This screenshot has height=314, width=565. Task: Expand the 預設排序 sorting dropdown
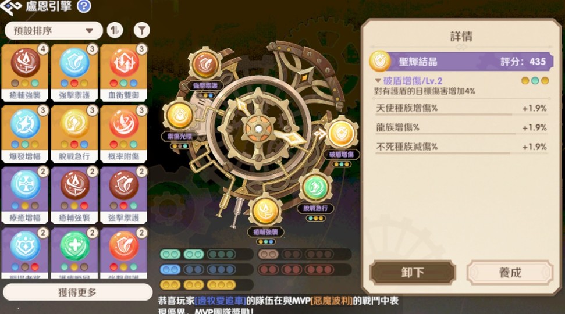pos(54,31)
